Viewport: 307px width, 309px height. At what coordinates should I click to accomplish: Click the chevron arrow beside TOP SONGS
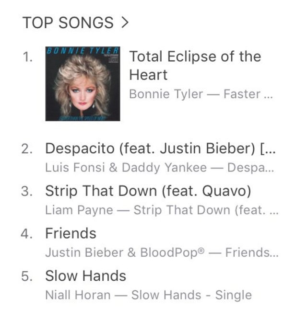coord(125,23)
